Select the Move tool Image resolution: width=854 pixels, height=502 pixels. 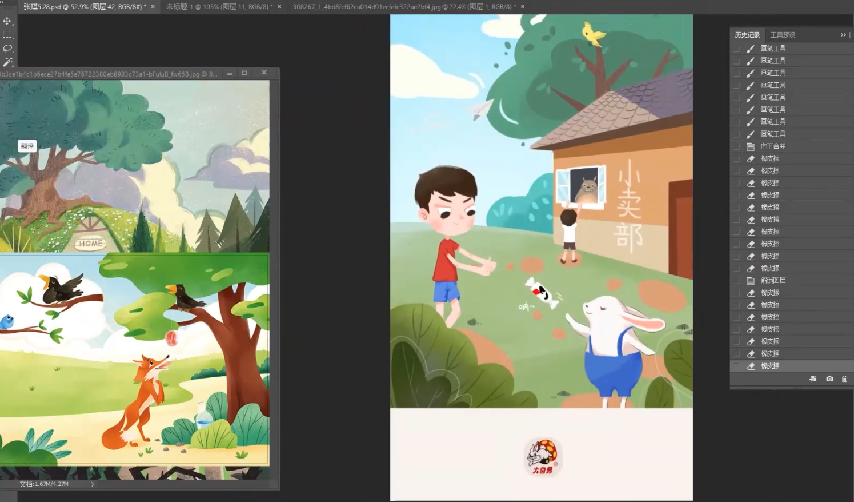pyautogui.click(x=7, y=21)
